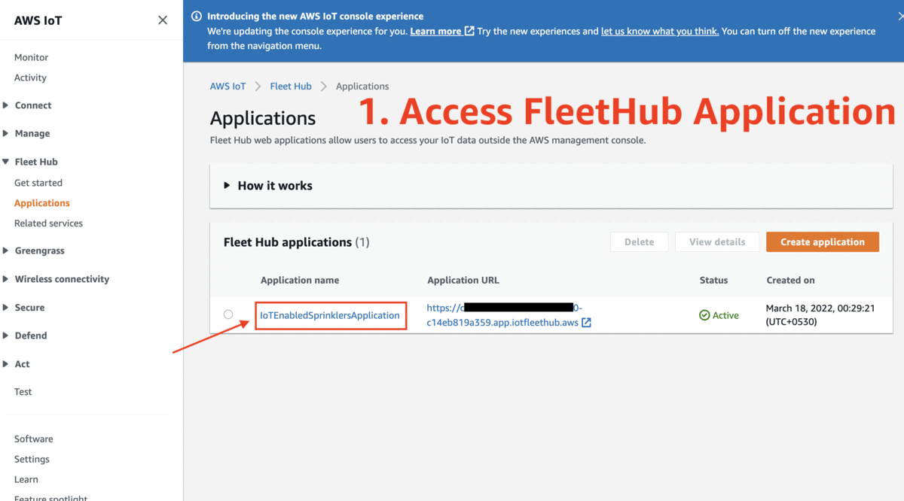Click the Active status text

pyautogui.click(x=725, y=316)
